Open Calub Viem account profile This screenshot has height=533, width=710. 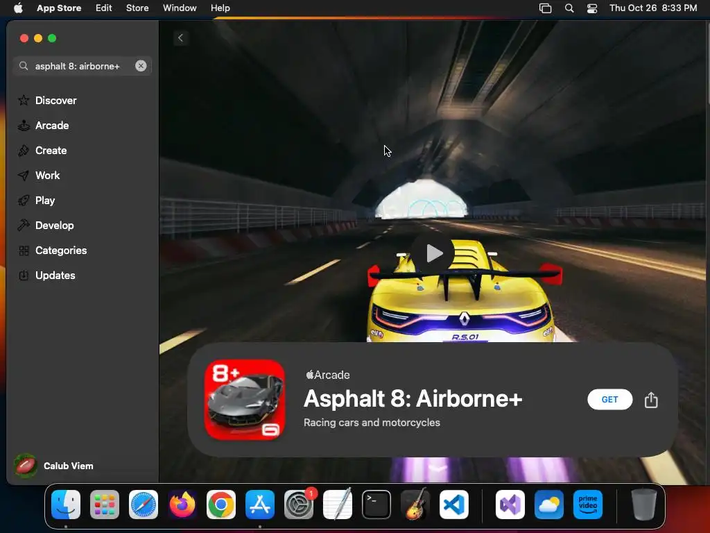[x=53, y=466]
